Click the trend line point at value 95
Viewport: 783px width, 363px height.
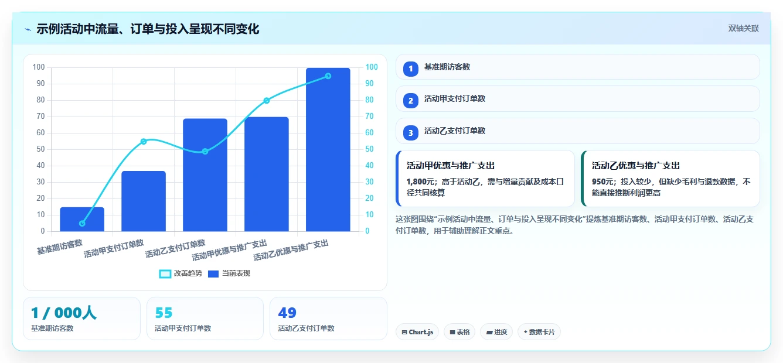328,76
